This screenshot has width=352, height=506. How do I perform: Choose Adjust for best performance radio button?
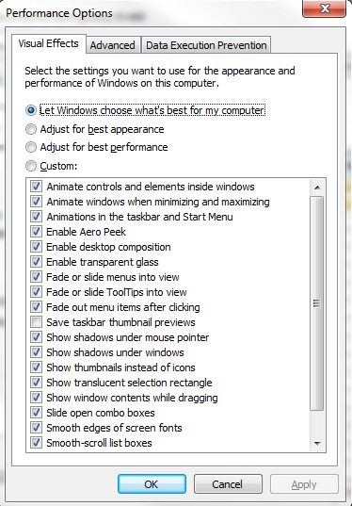click(31, 148)
